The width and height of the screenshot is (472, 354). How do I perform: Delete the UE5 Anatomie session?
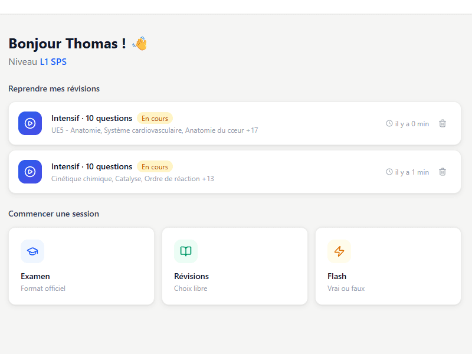pyautogui.click(x=442, y=123)
